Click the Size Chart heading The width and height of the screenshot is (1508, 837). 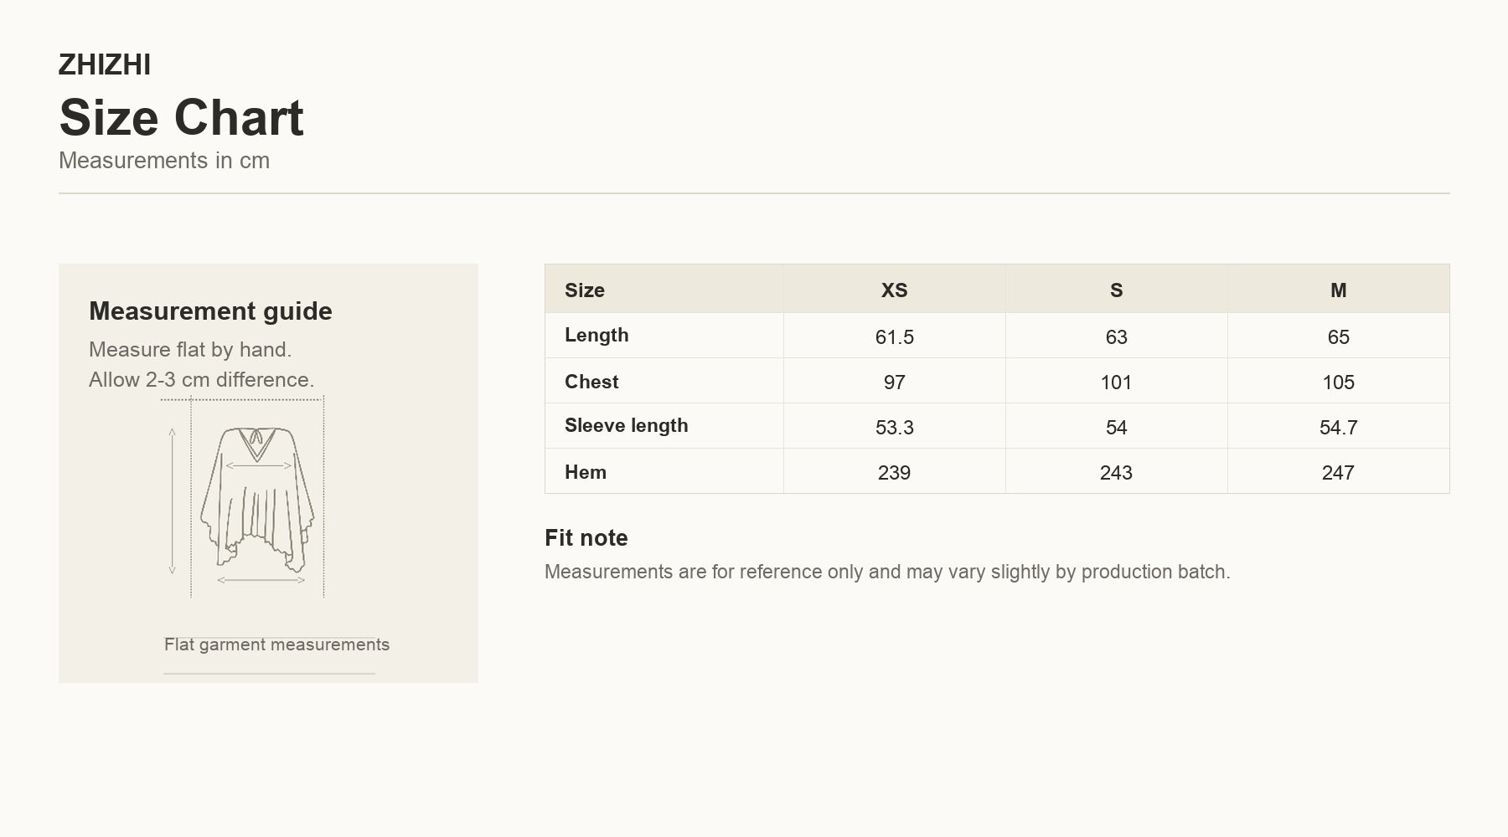click(181, 117)
